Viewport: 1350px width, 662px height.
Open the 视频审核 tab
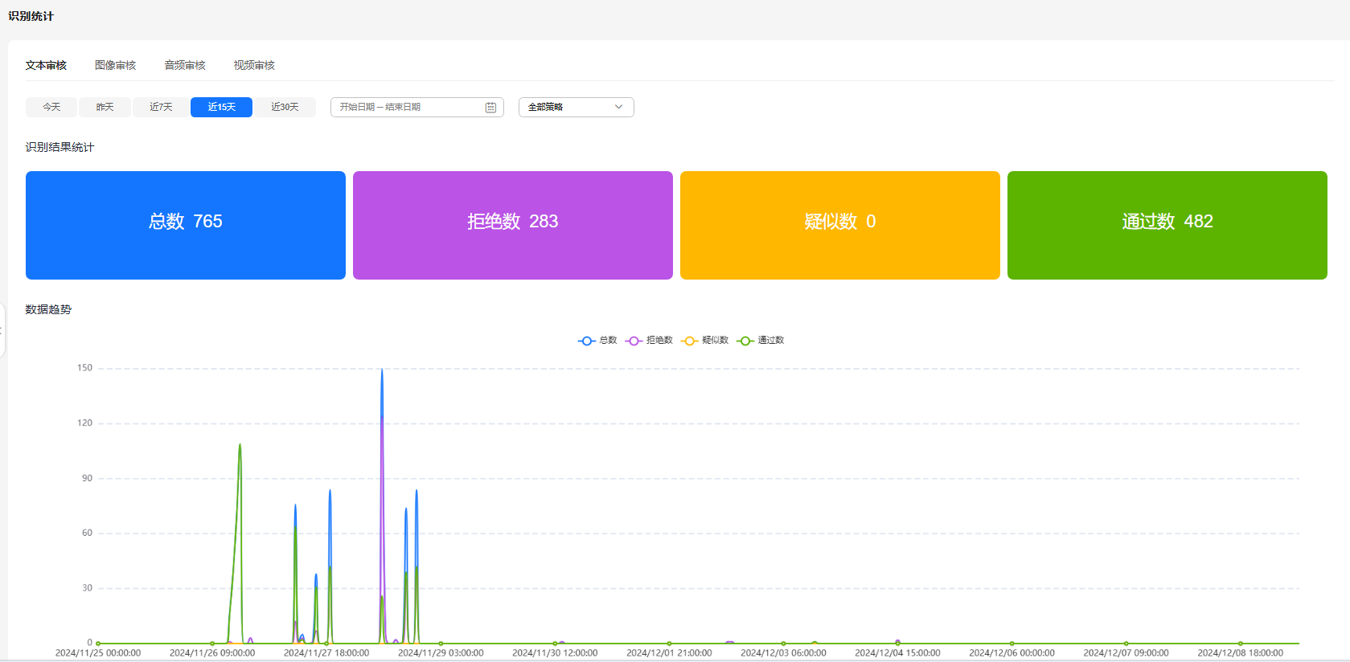[x=254, y=65]
